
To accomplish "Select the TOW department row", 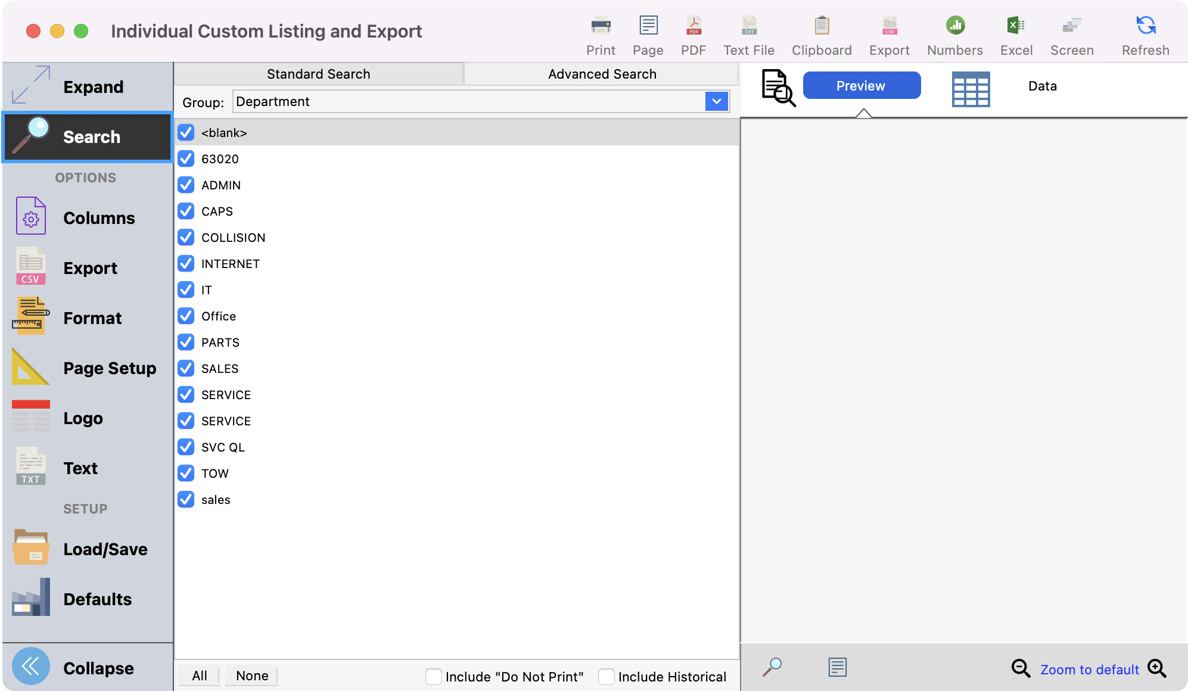I will (215, 474).
